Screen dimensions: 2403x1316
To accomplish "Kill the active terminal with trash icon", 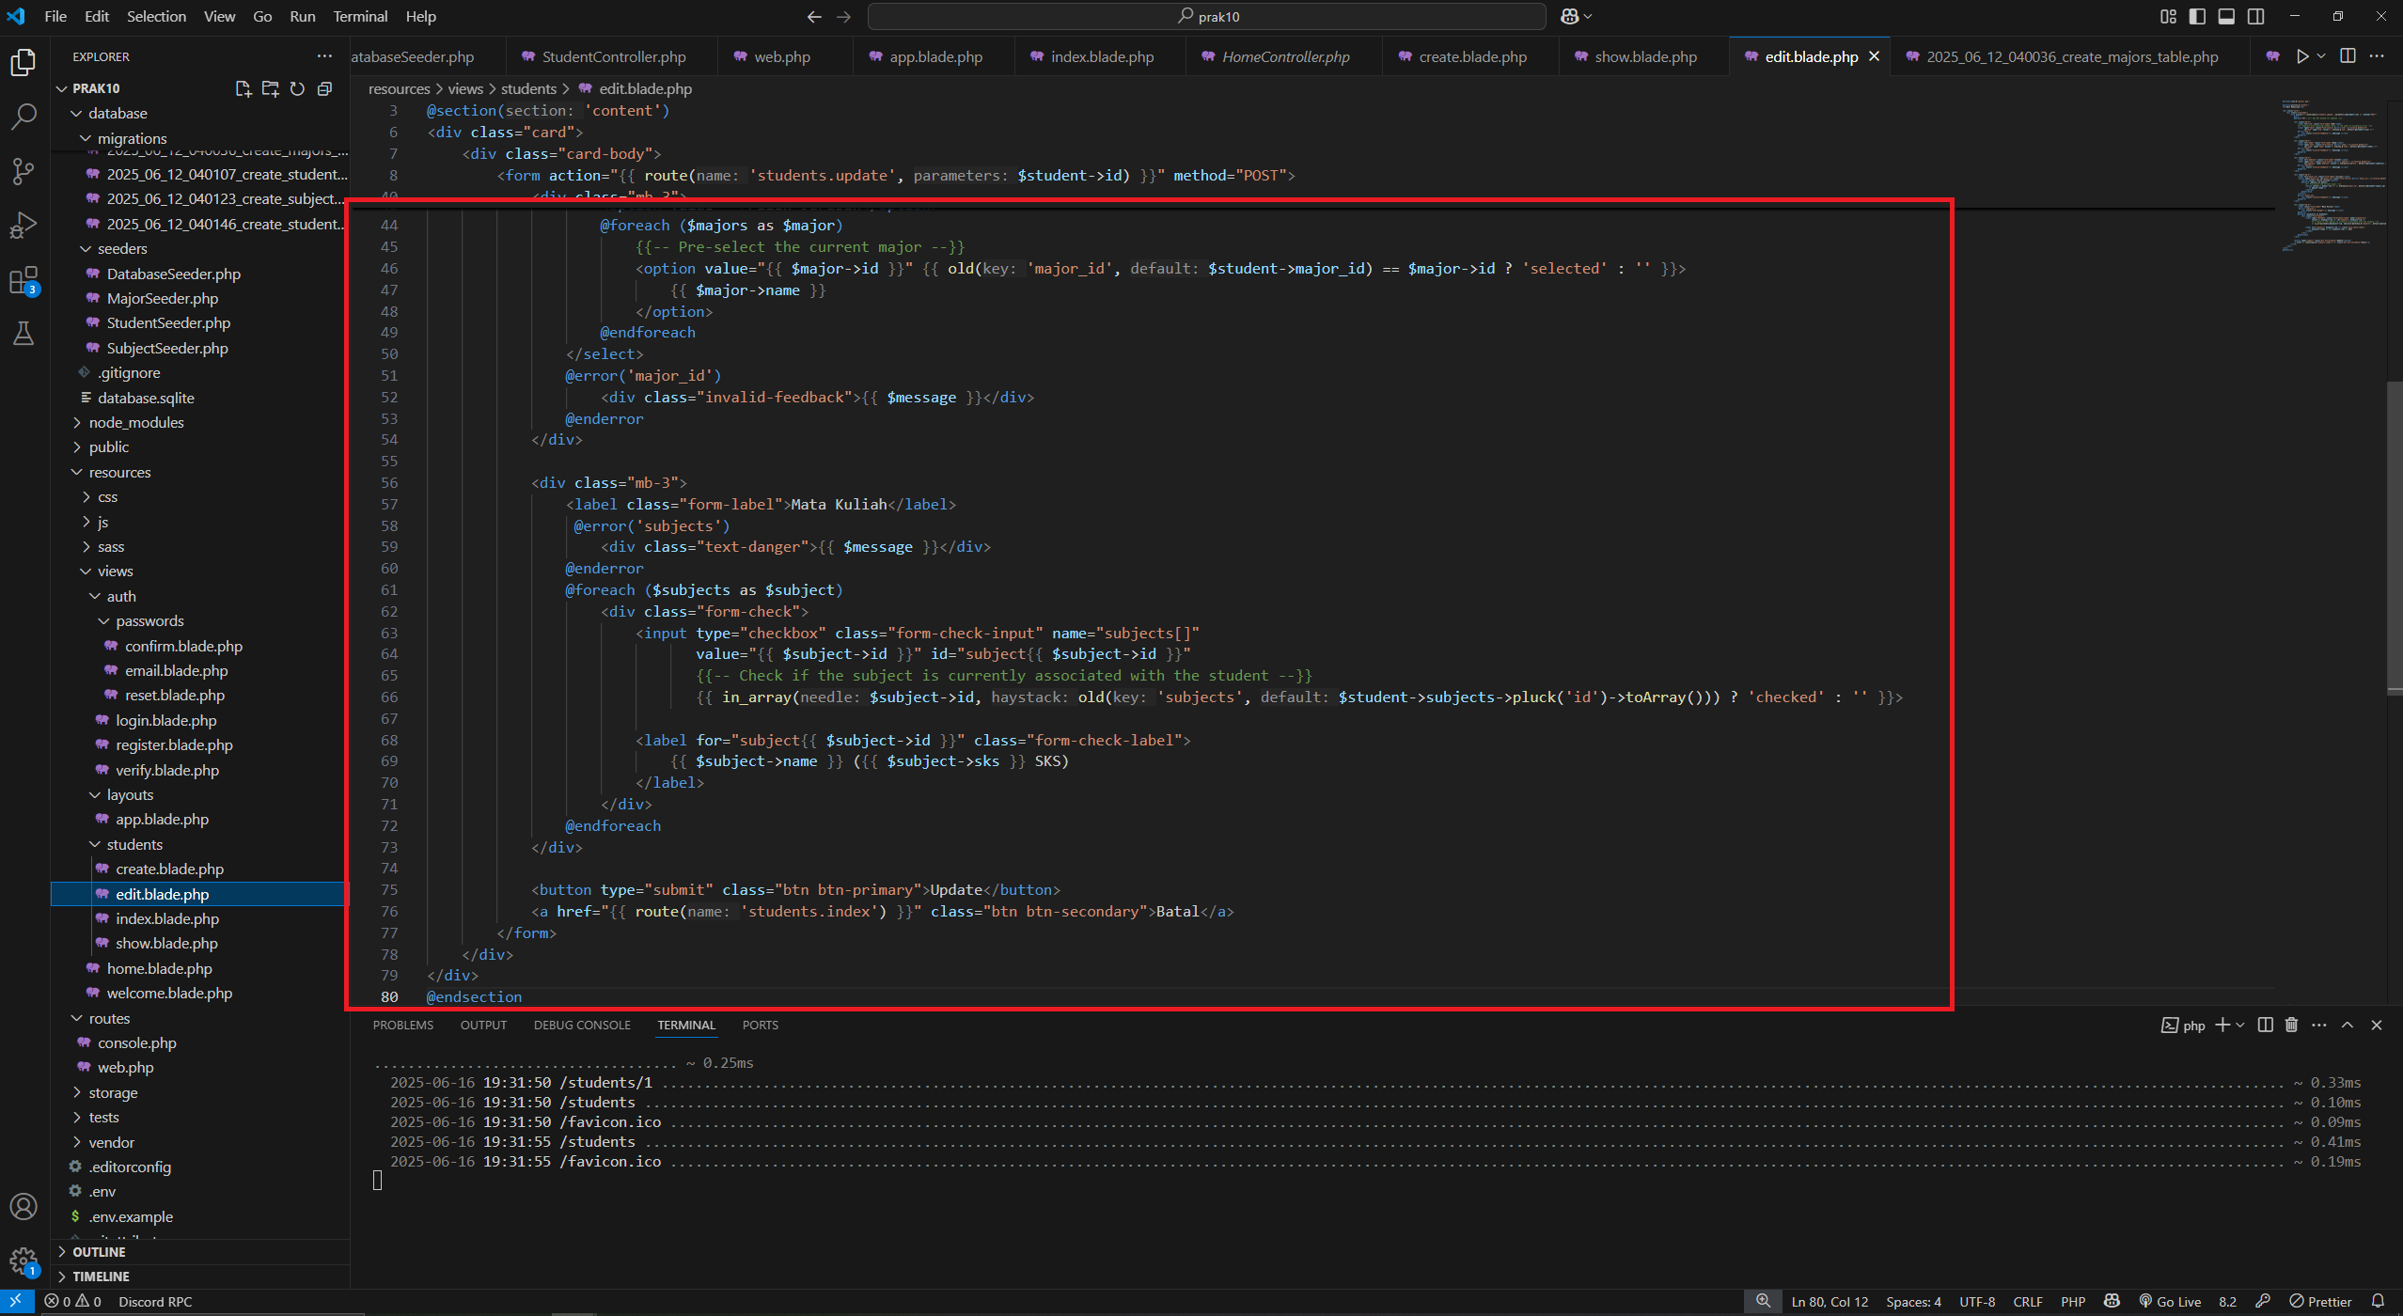I will [2291, 1025].
